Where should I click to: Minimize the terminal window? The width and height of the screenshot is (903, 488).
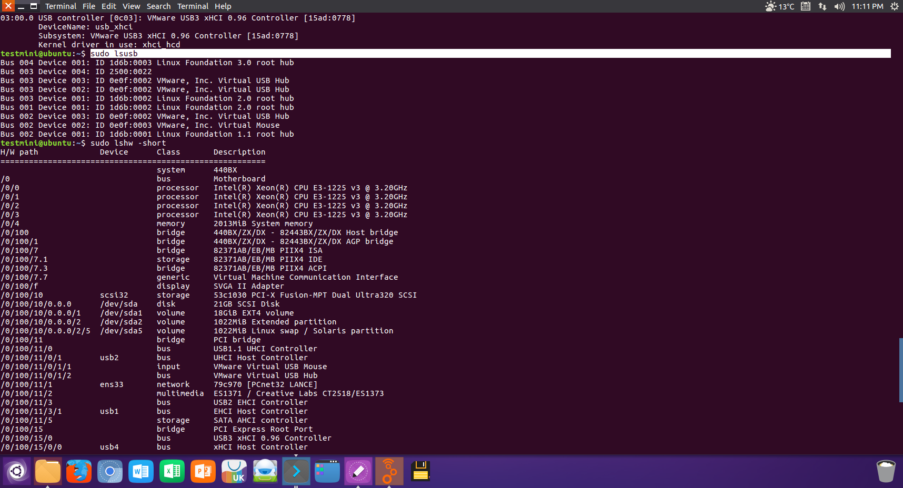[21, 6]
